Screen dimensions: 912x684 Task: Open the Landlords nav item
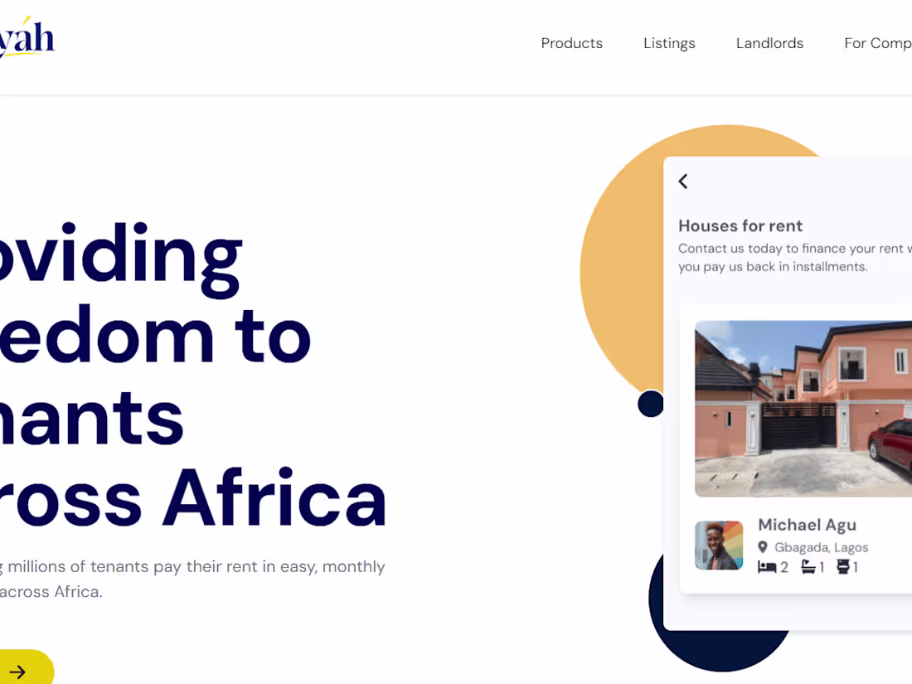pyautogui.click(x=769, y=43)
